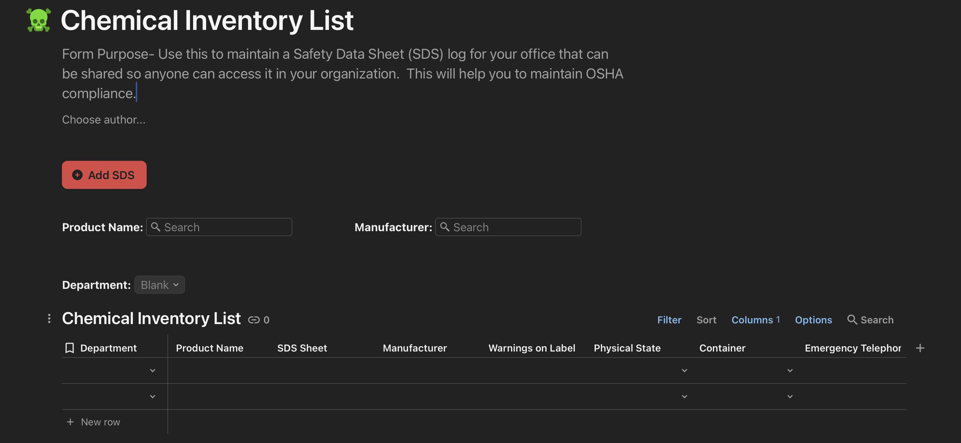Click the Manufacturer column header
Screen dimensions: 961x443
coord(414,348)
